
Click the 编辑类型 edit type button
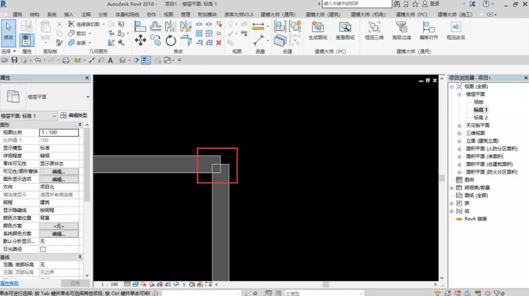(74, 115)
